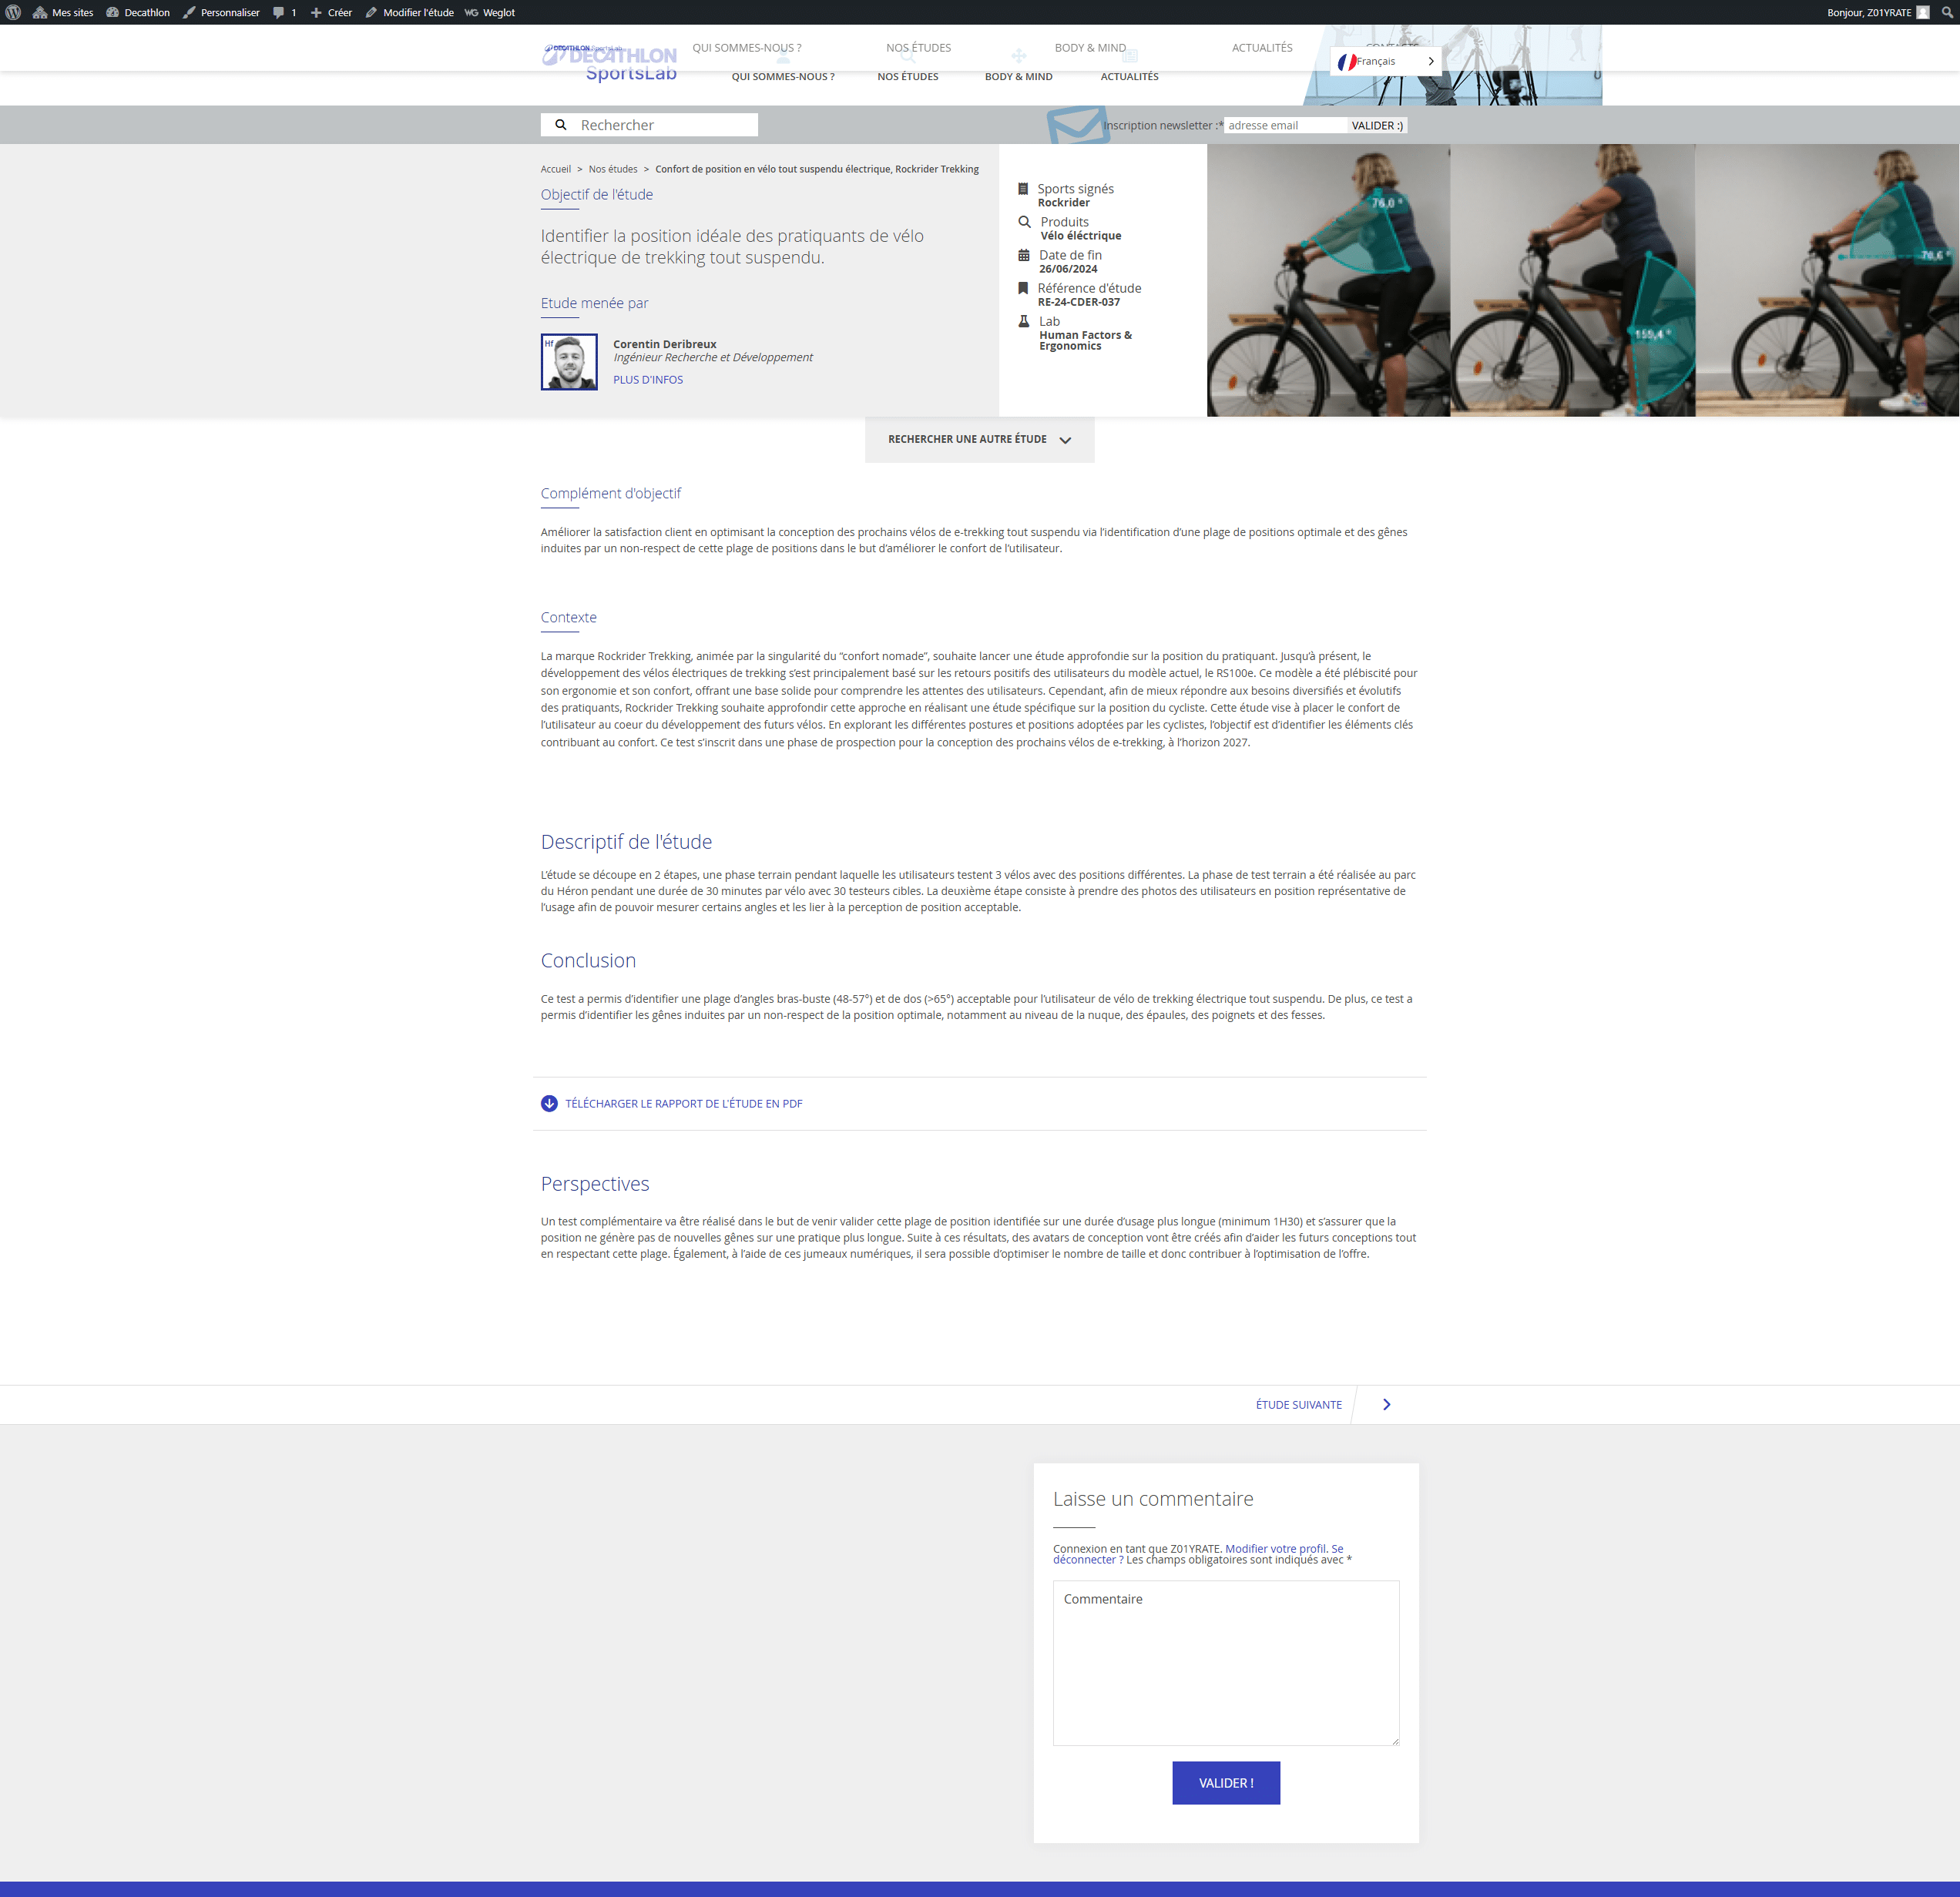Open the bold NOS ÉTUDES menu item
Image resolution: width=1960 pixels, height=1897 pixels.
(x=908, y=77)
